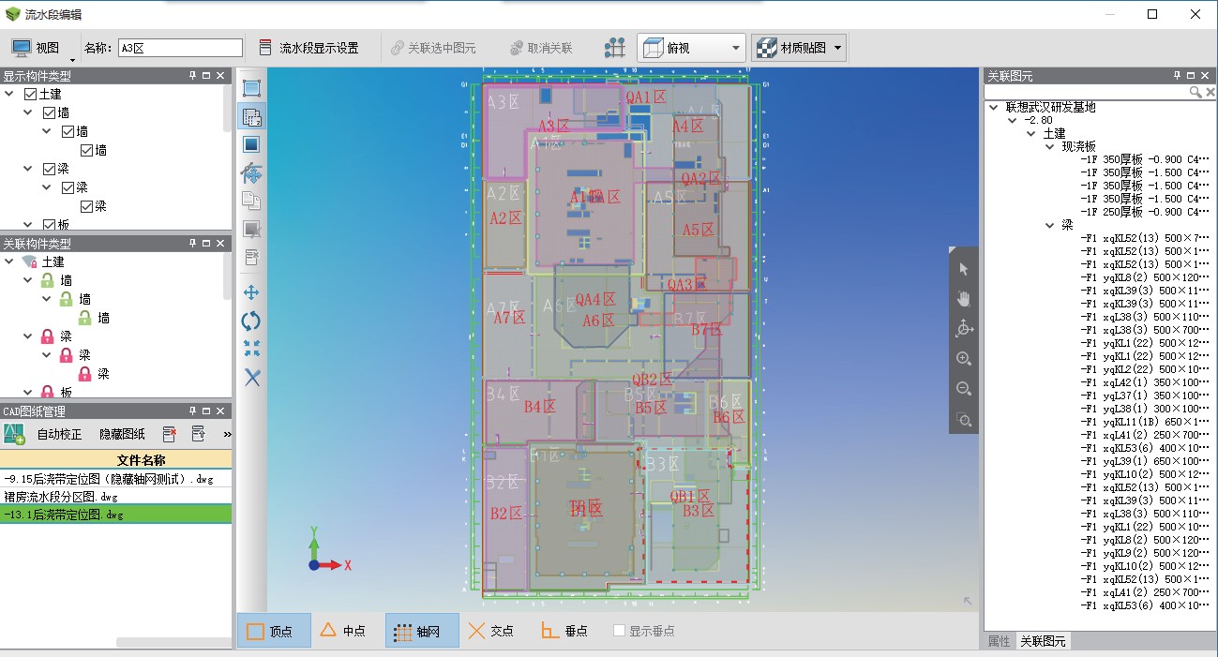
Task: Open the 俯视 view direction dropdown
Action: pos(736,48)
